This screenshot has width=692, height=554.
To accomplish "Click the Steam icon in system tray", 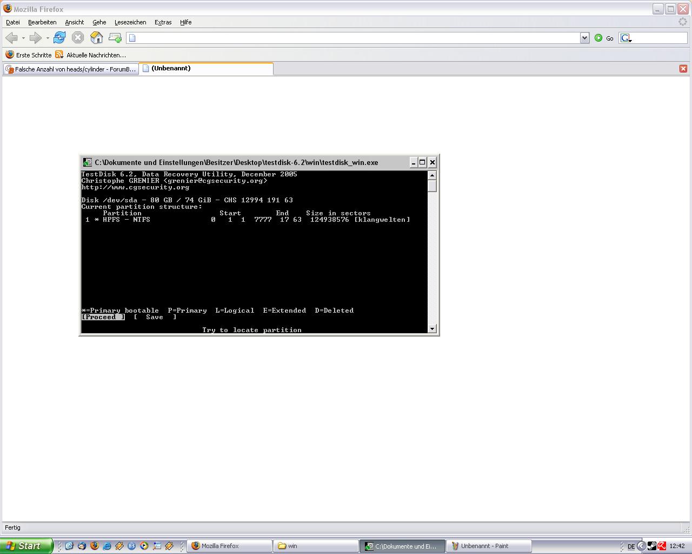I will pyautogui.click(x=652, y=546).
